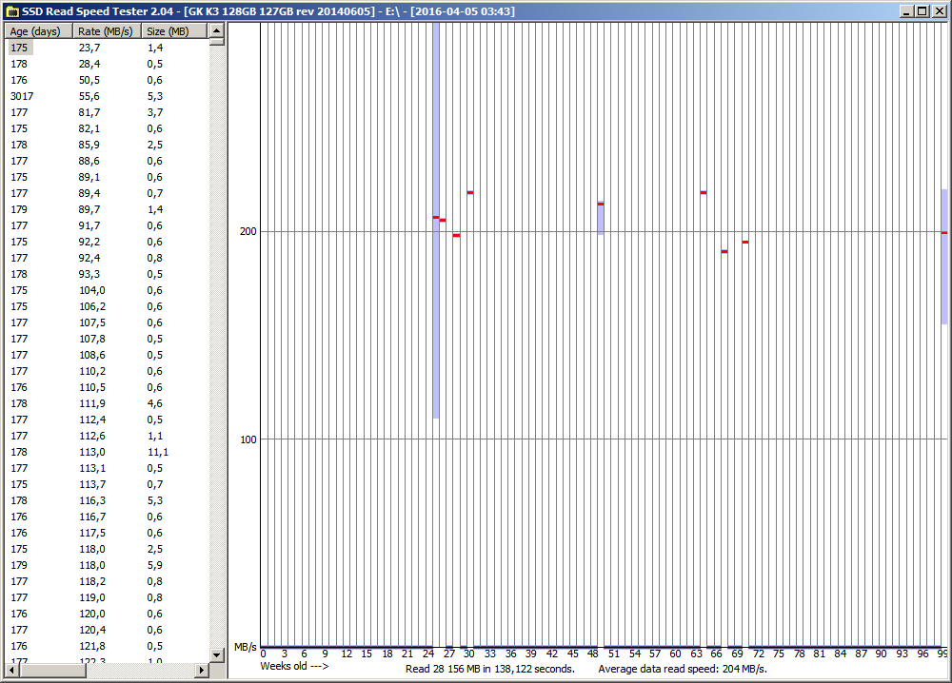Select the row with rate 89,1

[107, 177]
